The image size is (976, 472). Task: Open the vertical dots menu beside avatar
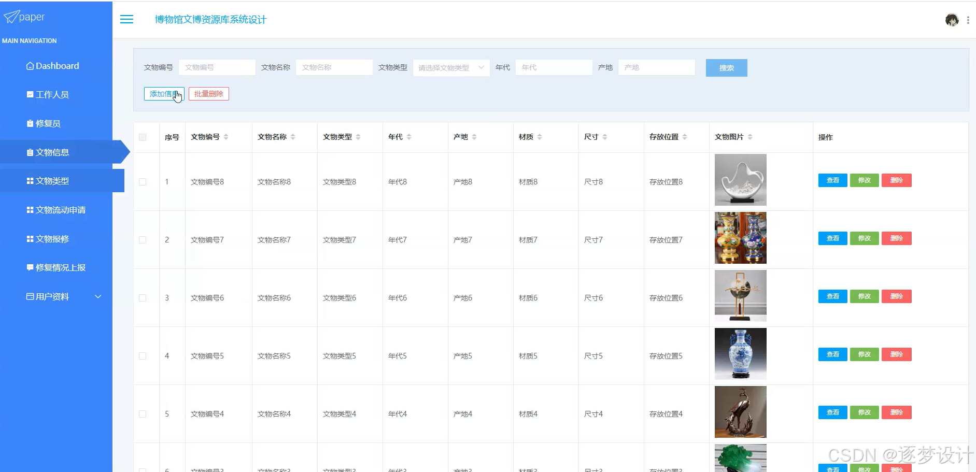[968, 20]
